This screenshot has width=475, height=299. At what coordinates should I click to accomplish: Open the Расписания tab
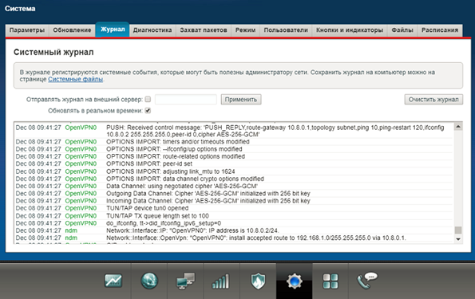coord(440,30)
